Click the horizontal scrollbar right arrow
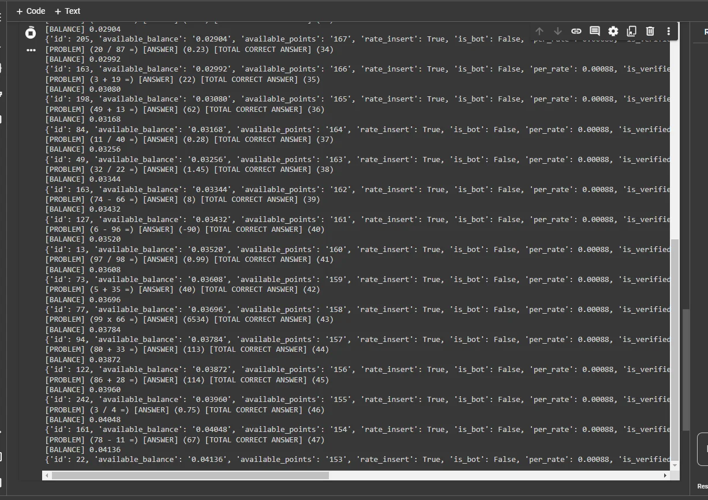This screenshot has width=708, height=500. coord(665,476)
